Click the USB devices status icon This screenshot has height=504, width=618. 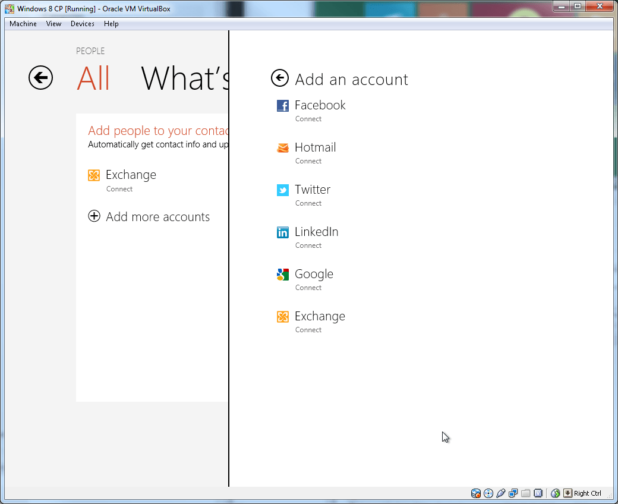500,493
